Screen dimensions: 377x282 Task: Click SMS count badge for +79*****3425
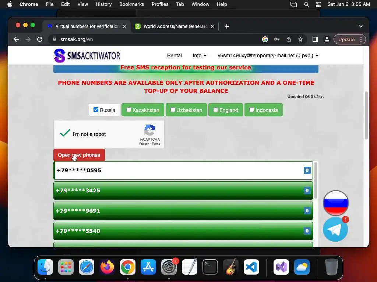coord(307,191)
